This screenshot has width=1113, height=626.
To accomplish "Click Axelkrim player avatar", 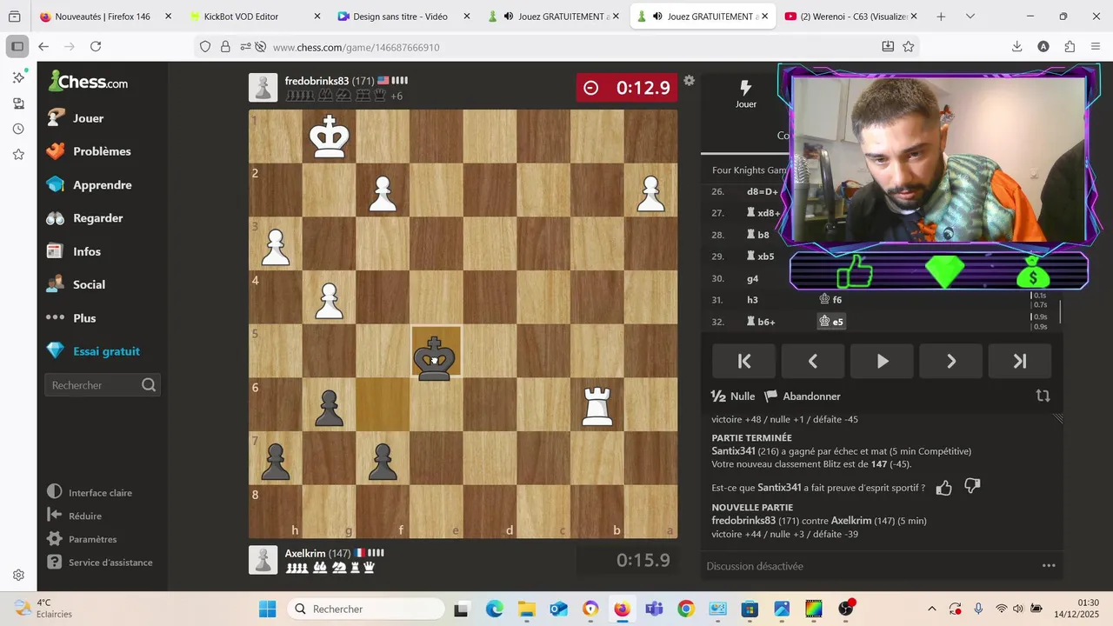I will 263,560.
